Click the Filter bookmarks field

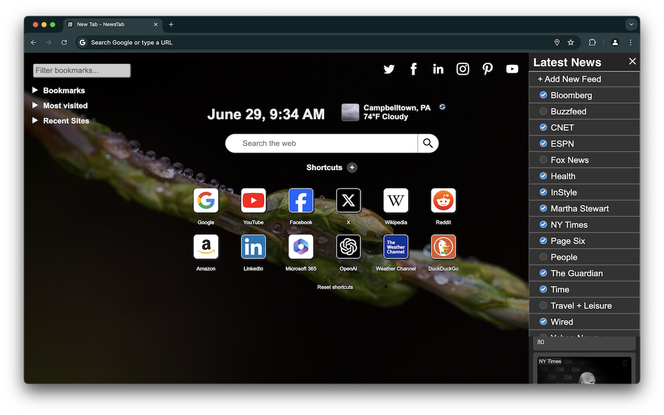pyautogui.click(x=81, y=71)
